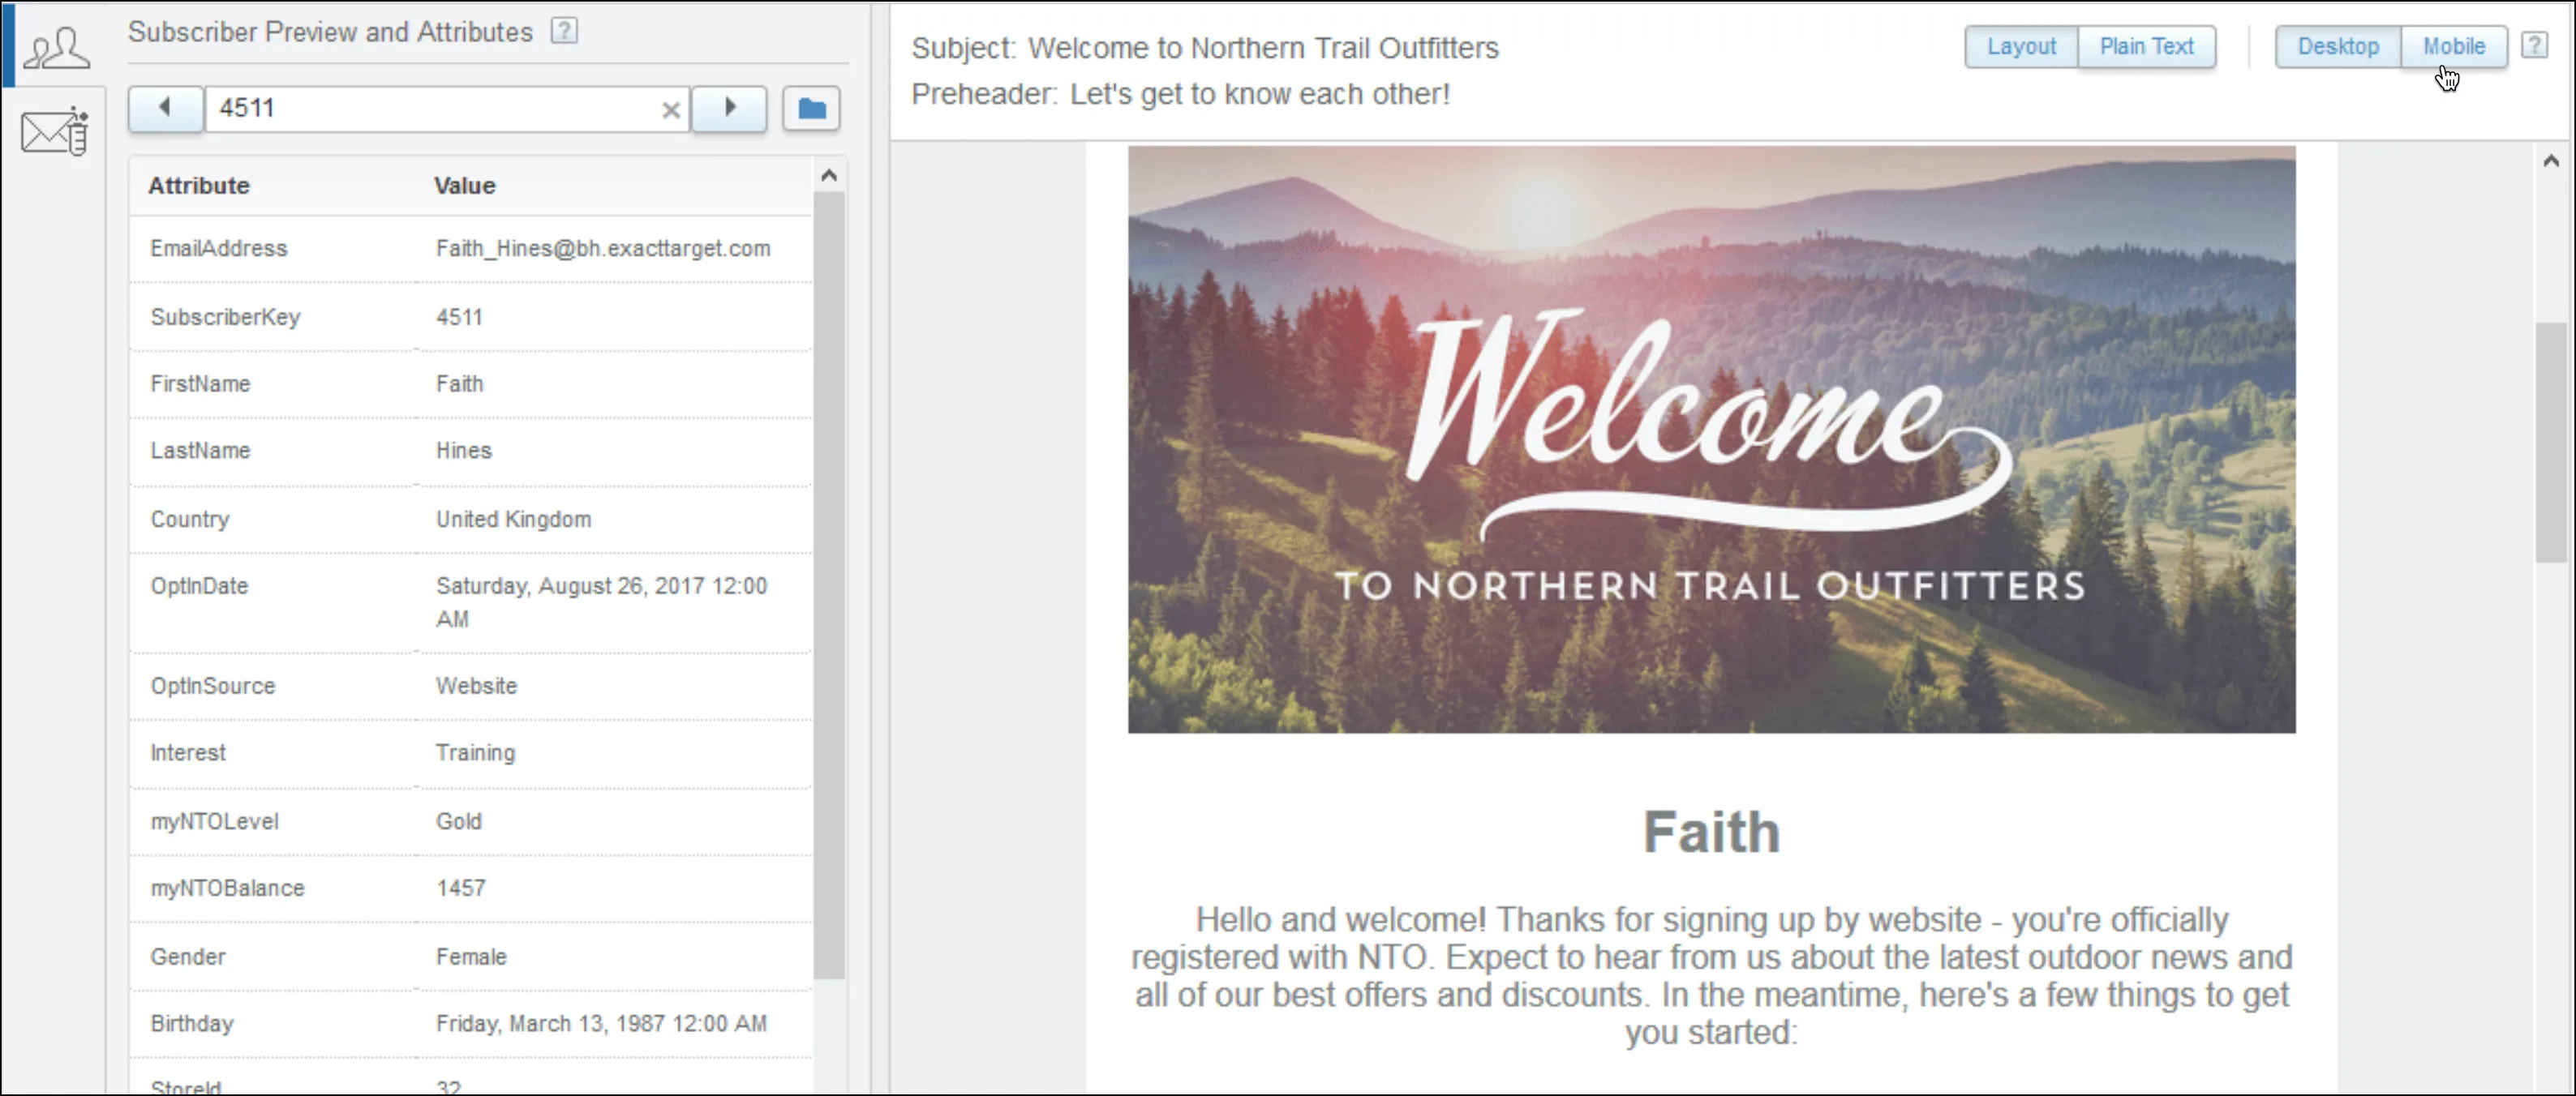Select the Layout tab
The image size is (2576, 1096).
2022,46
